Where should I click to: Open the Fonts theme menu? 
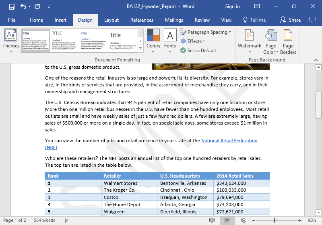pyautogui.click(x=170, y=40)
